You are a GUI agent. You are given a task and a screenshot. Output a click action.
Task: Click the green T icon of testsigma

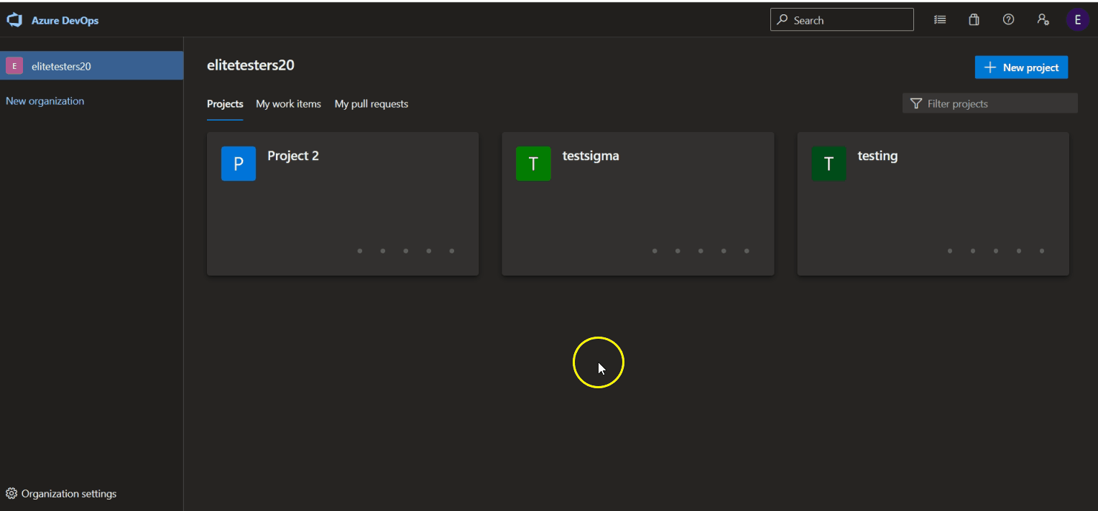pyautogui.click(x=533, y=164)
